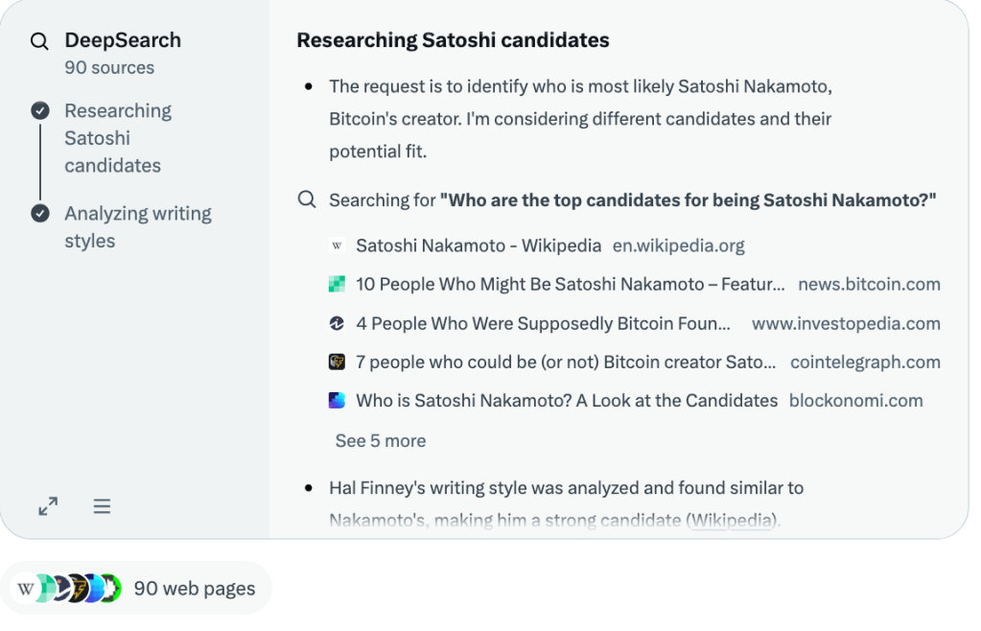
Task: Select the Researching Satoshi candidates step
Action: click(x=117, y=138)
